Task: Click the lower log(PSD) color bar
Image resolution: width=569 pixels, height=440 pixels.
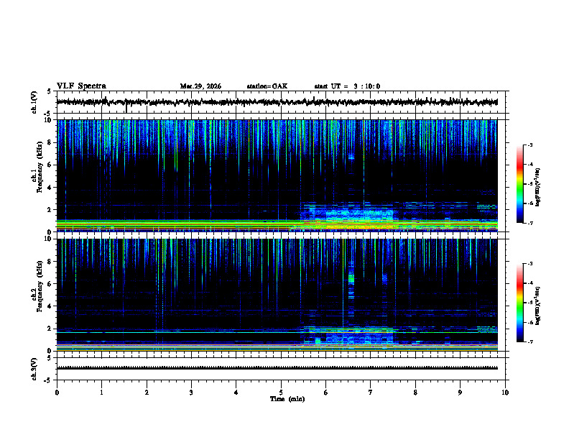Action: pos(520,303)
